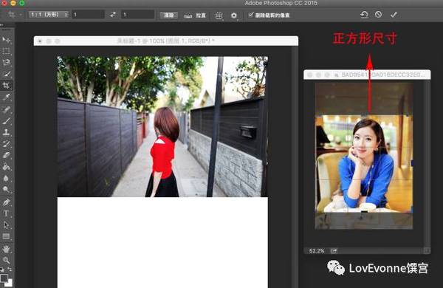
Task: Open additional crop settings gear
Action: (234, 16)
